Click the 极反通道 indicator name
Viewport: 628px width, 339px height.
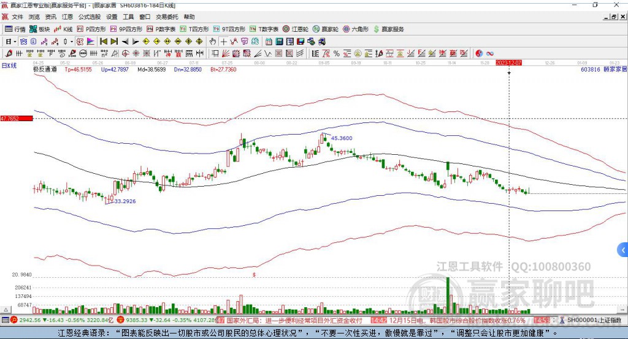point(45,69)
